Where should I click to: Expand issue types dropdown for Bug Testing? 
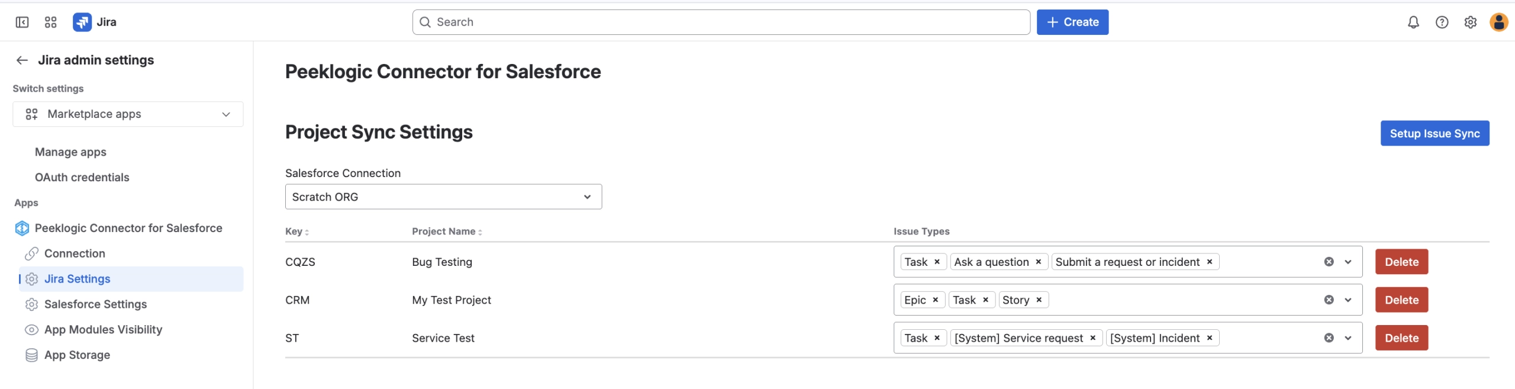(x=1348, y=262)
